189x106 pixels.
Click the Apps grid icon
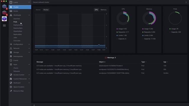point(11,64)
